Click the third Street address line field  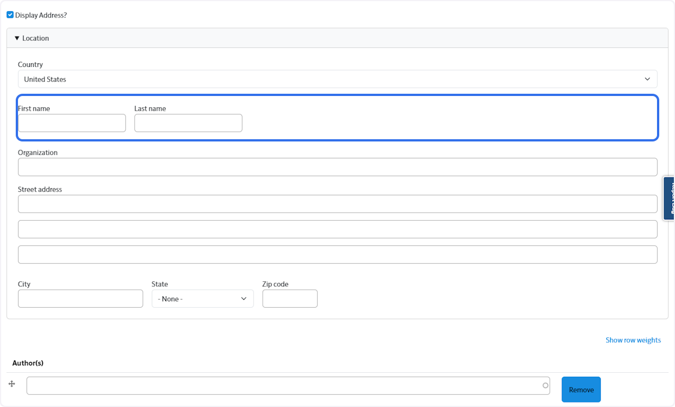pyautogui.click(x=337, y=254)
